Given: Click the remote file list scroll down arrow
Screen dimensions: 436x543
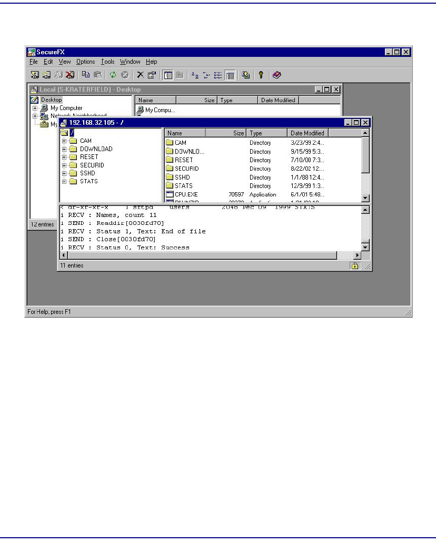Looking at the screenshot, I should click(365, 198).
